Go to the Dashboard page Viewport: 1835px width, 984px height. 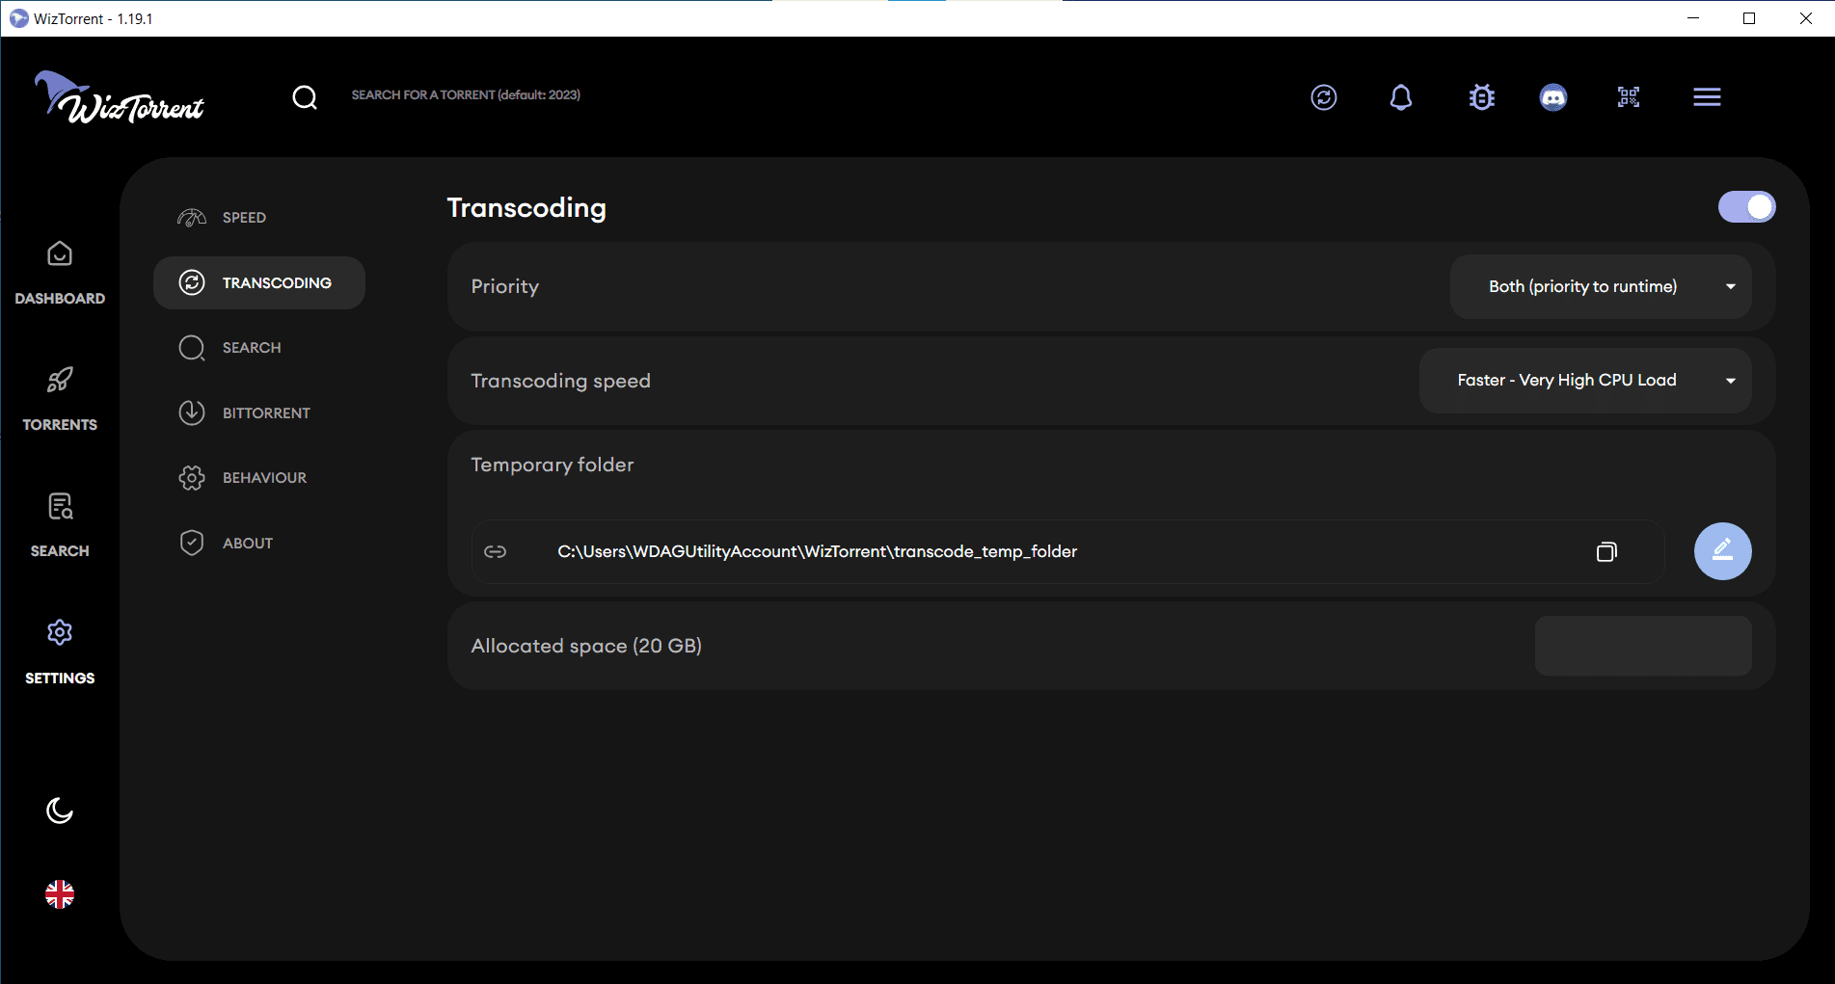[x=60, y=273]
